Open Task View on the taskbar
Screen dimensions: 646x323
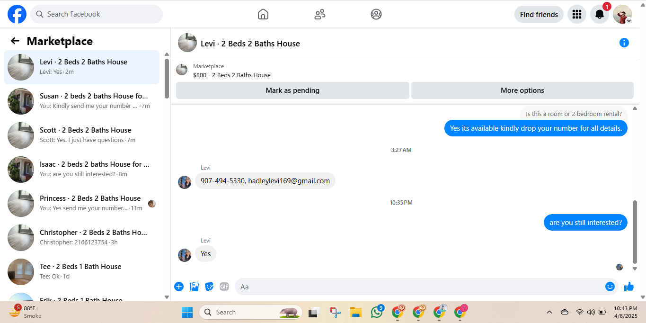(313, 312)
